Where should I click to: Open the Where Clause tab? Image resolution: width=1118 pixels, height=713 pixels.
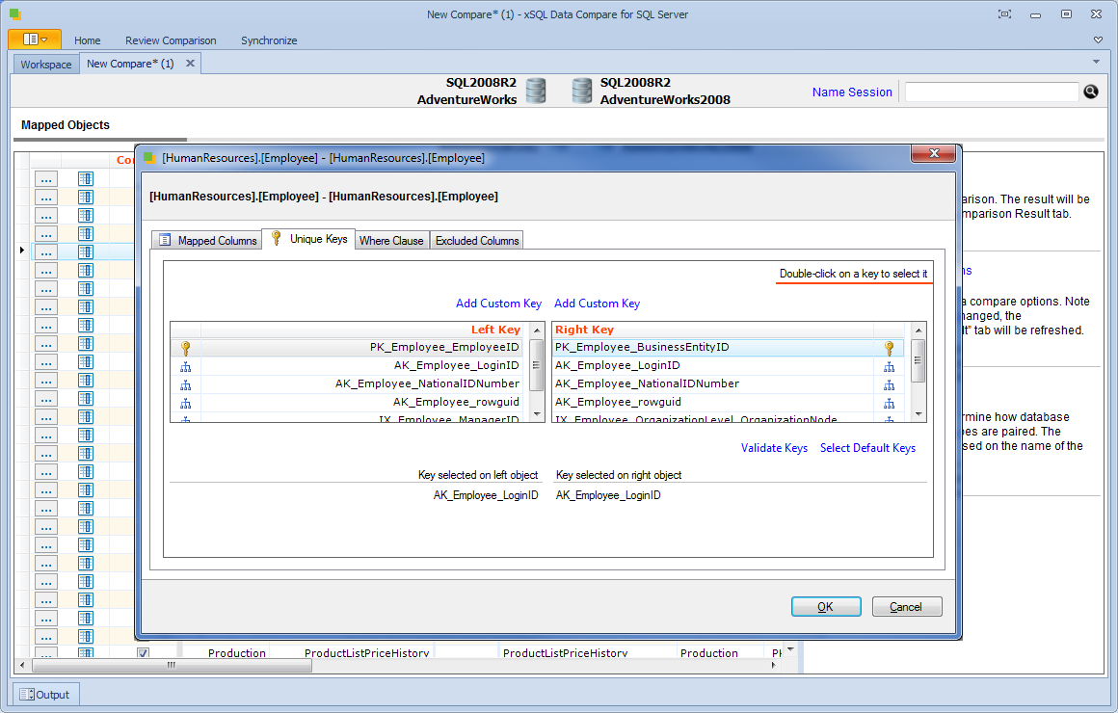(391, 241)
